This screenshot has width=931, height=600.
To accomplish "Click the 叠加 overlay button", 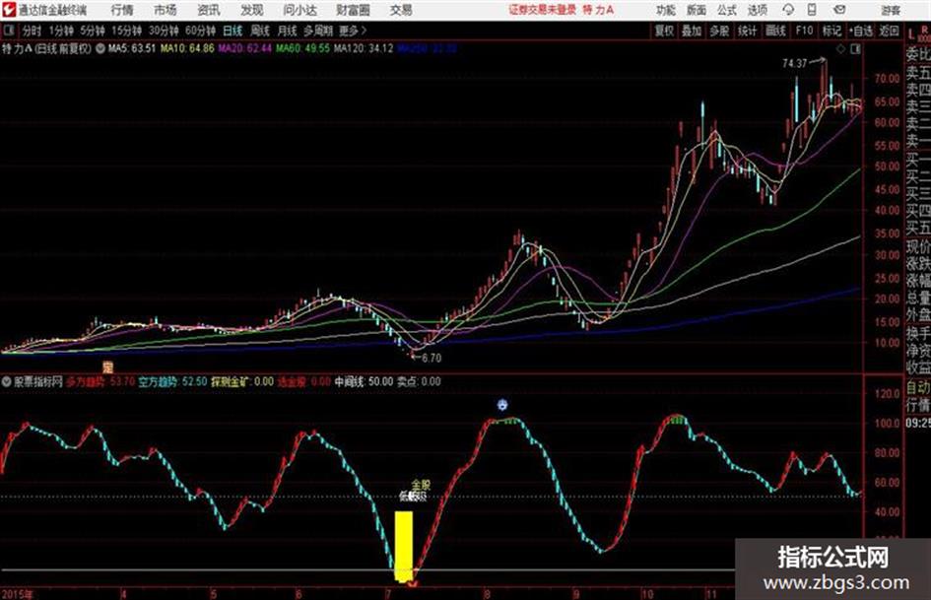I will [x=692, y=31].
